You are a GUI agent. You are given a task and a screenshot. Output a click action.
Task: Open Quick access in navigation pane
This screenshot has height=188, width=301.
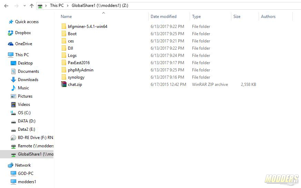click(27, 22)
